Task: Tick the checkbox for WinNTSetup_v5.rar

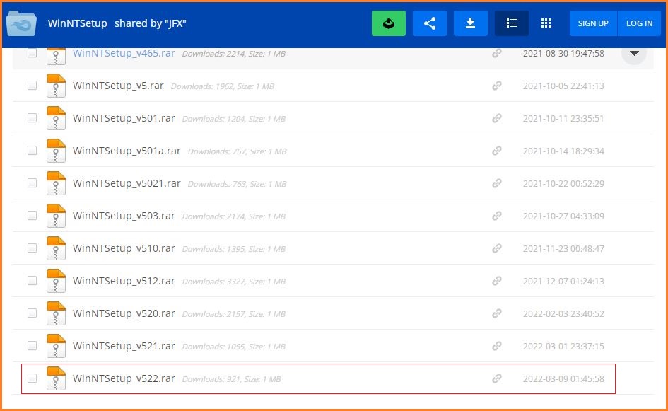Action: click(32, 86)
